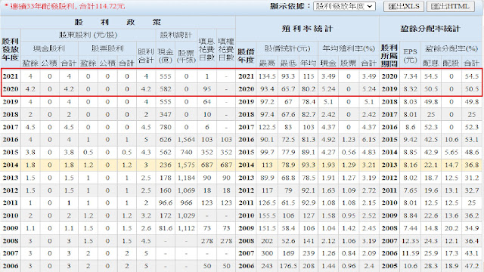Image resolution: width=484 pixels, height=272 pixels.
Task: Click the 20.2 配股 cell for period 2008
Action: pos(451,228)
